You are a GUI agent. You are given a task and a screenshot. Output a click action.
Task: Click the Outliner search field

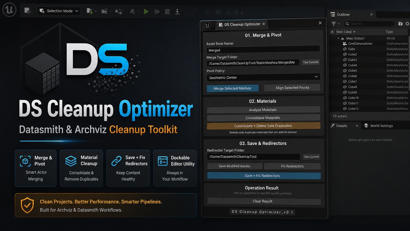pyautogui.click(x=369, y=24)
